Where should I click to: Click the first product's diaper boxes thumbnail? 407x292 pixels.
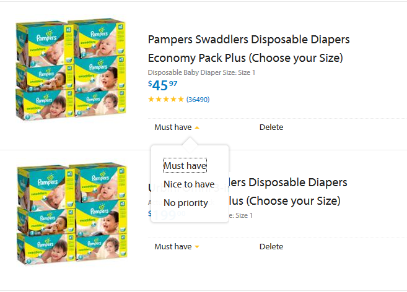point(70,70)
